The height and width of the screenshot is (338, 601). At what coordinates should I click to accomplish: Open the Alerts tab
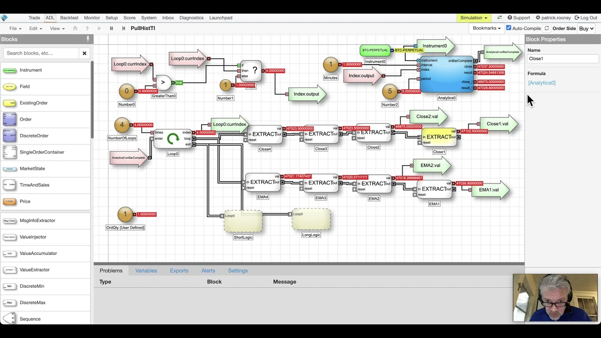tap(208, 271)
